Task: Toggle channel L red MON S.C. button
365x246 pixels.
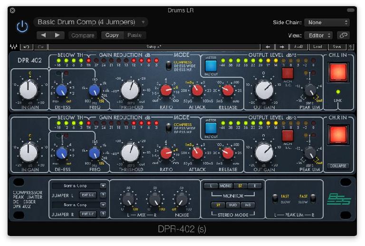Action: tap(288, 73)
